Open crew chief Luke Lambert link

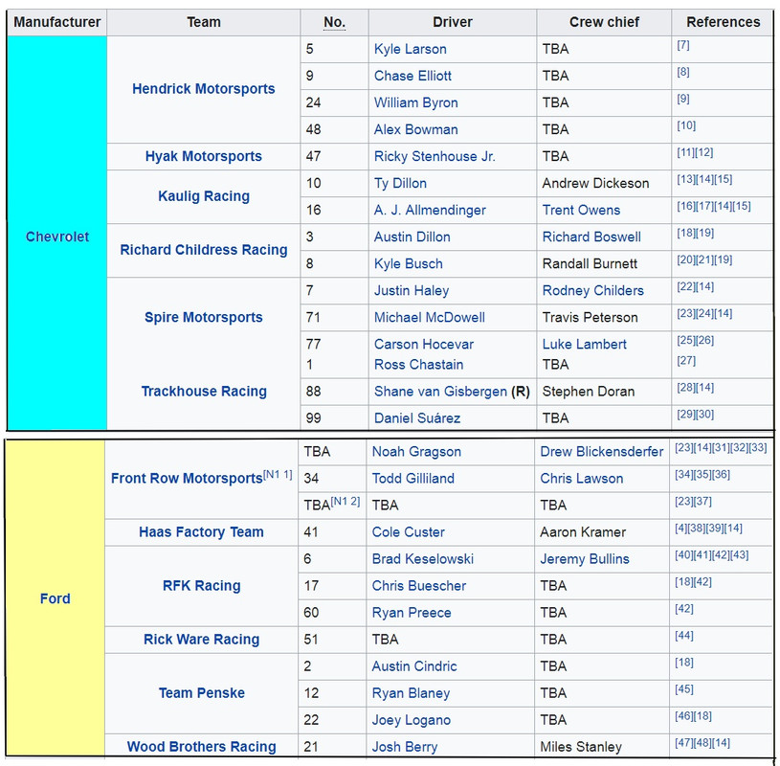click(x=585, y=345)
